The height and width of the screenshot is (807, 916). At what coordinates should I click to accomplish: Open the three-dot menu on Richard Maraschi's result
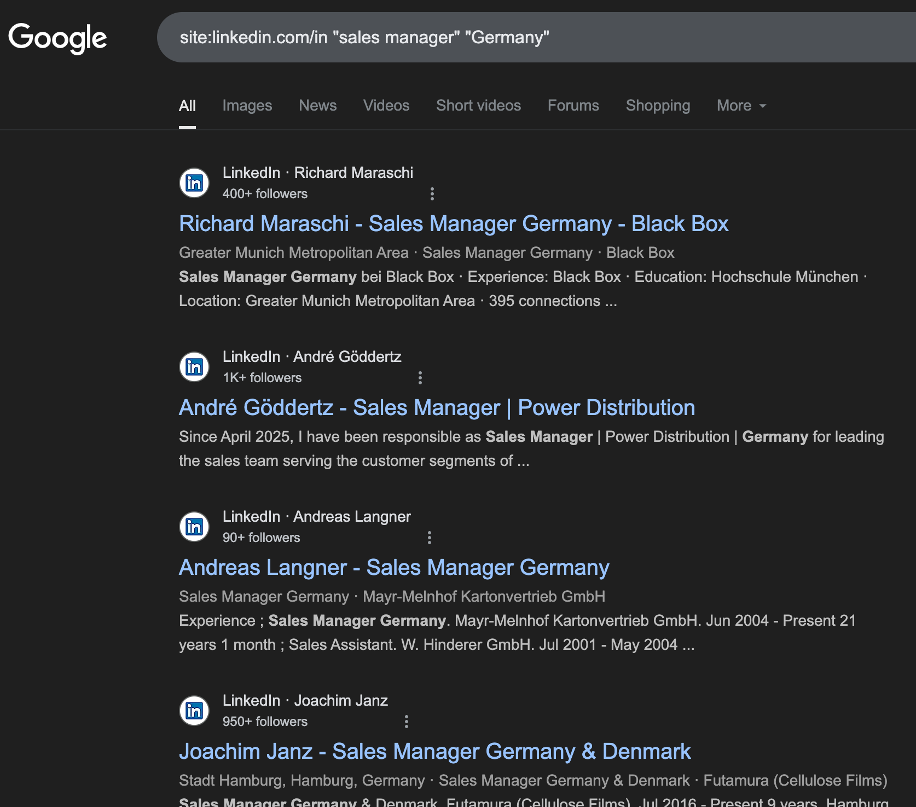point(432,194)
